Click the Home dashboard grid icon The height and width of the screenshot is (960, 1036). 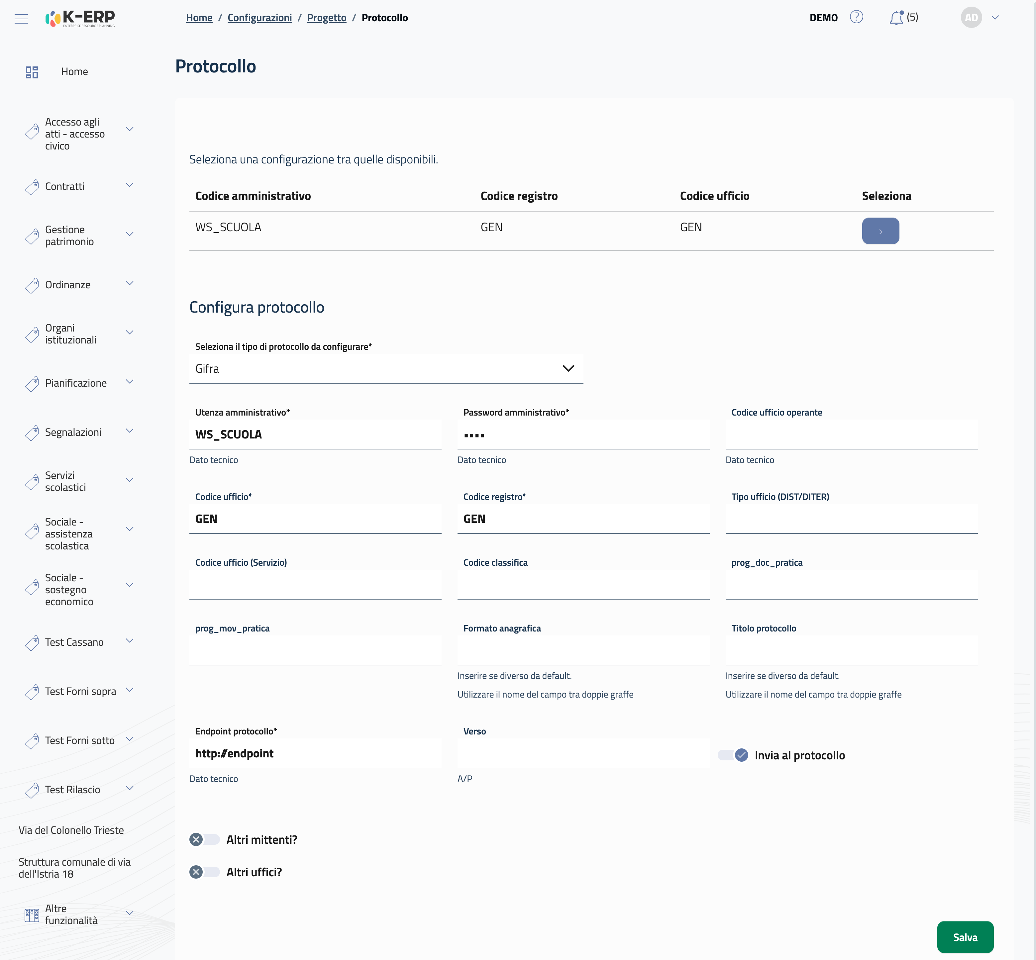point(32,72)
